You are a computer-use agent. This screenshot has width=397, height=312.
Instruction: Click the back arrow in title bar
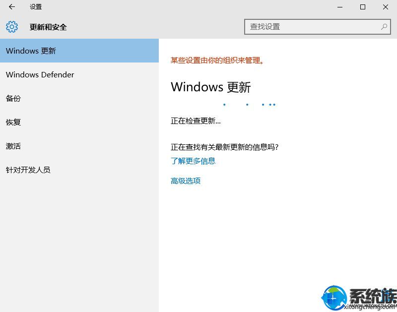pos(11,7)
